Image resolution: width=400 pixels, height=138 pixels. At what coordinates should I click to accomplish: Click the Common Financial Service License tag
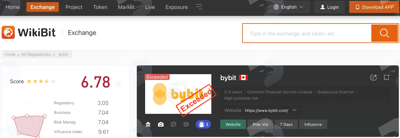pyautogui.click(x=280, y=92)
